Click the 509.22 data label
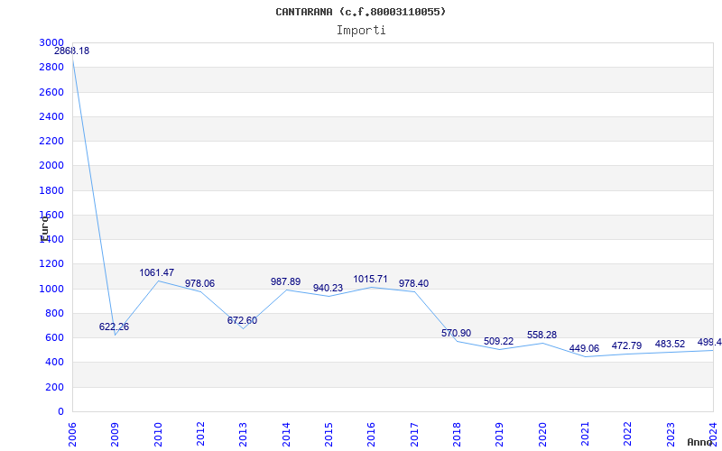Screen dimensions: 722x451 click(x=499, y=342)
